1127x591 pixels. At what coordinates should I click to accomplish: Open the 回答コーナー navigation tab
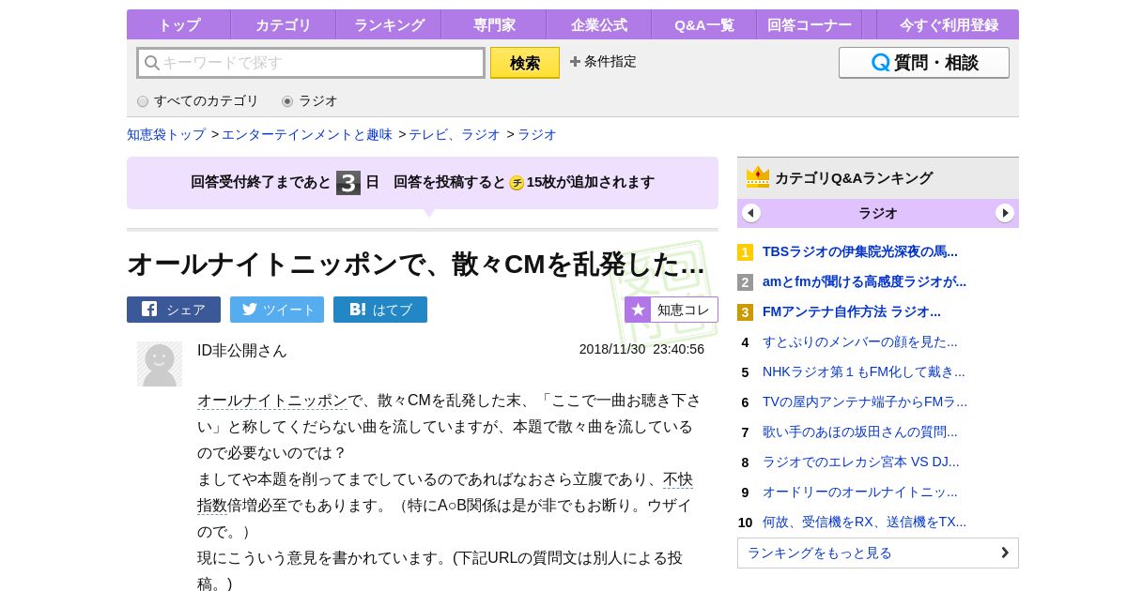pyautogui.click(x=809, y=25)
